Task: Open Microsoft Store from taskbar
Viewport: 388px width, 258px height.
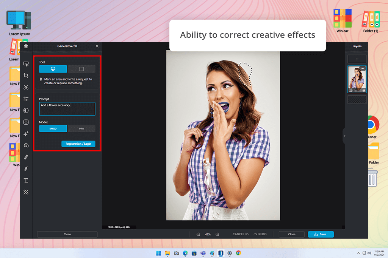Action: (194, 253)
